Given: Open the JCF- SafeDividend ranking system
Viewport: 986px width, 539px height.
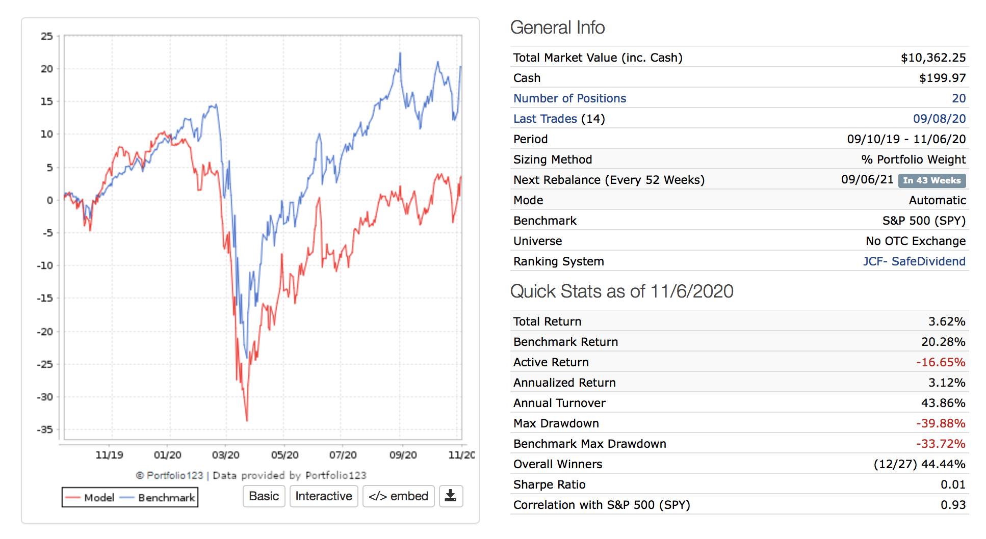Looking at the screenshot, I should pos(914,261).
